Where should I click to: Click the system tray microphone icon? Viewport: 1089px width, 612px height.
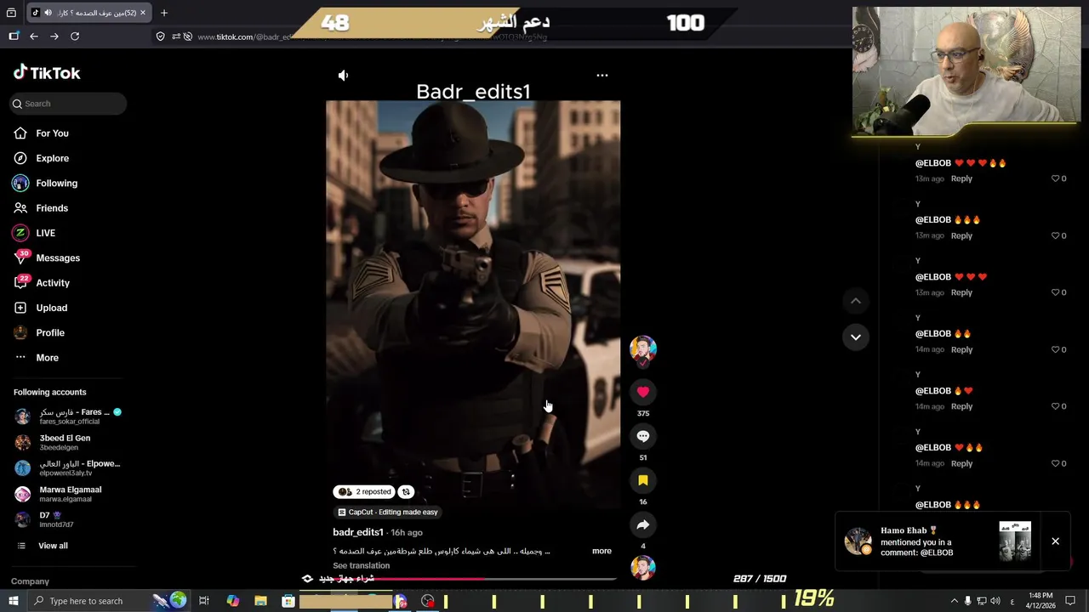(x=967, y=601)
